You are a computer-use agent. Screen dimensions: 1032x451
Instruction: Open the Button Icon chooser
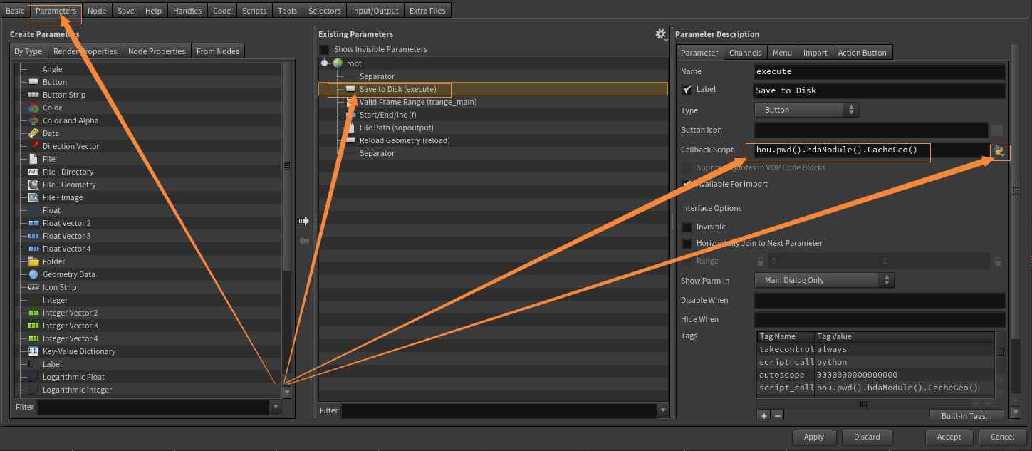(996, 130)
